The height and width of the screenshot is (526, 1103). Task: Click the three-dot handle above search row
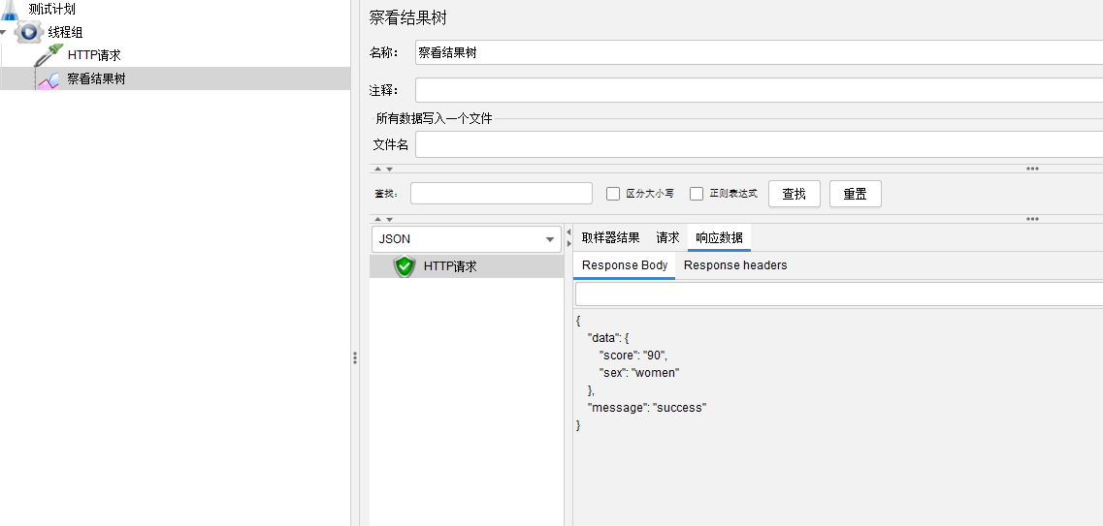1032,169
